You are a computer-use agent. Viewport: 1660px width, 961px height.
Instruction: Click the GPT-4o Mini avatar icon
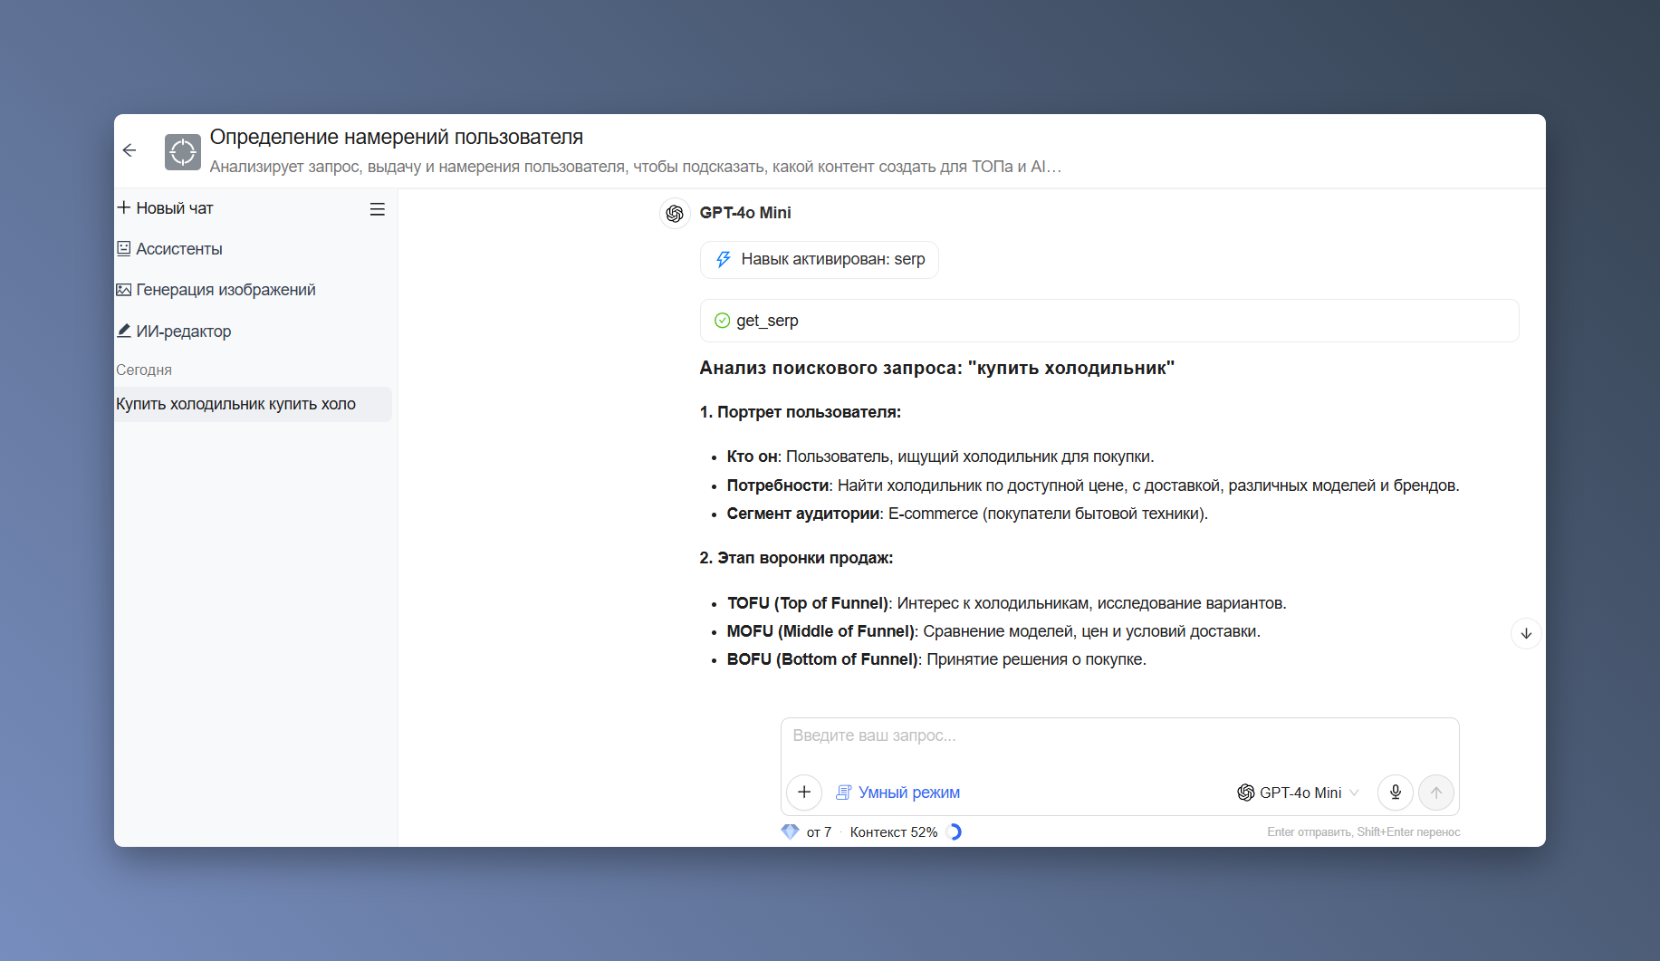coord(675,213)
